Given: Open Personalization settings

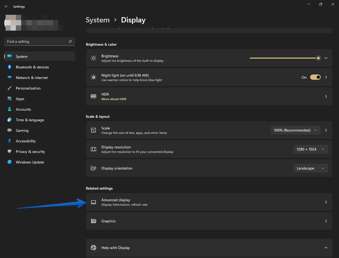Looking at the screenshot, I should coord(40,88).
